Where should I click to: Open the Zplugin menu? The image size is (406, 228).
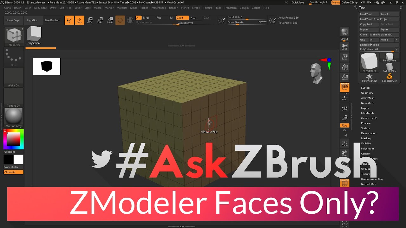[244, 8]
